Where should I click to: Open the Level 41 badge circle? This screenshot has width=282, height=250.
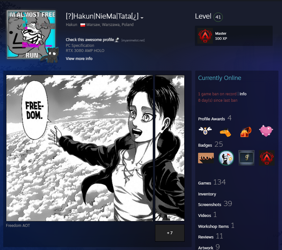218,17
